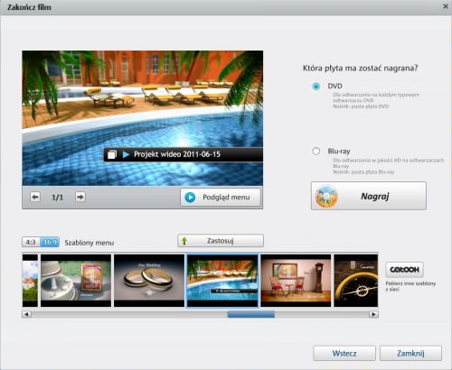Click Projekt wideo 2011-06-15 menu entry
This screenshot has height=370, width=452.
(183, 154)
